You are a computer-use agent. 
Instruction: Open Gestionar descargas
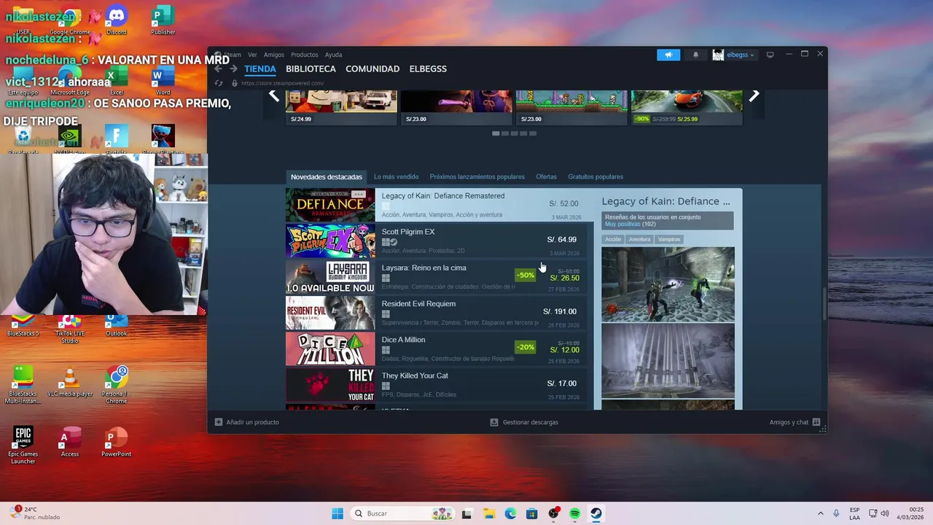524,422
